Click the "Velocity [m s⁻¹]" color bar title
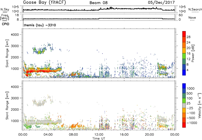 coord(199,105)
